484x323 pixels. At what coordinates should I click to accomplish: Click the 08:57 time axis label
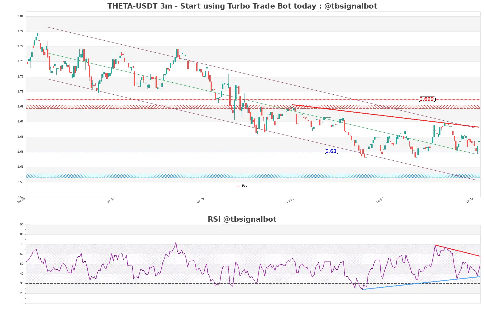pyautogui.click(x=380, y=200)
